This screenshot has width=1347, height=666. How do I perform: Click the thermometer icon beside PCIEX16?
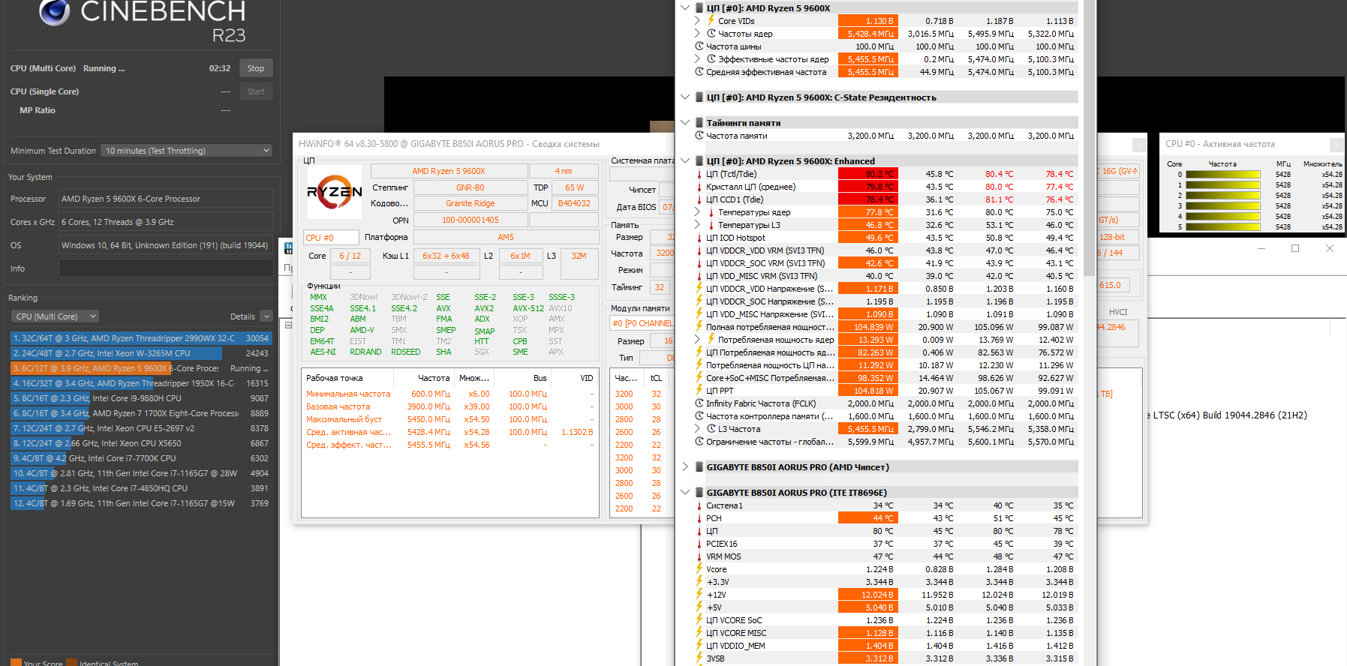[x=699, y=544]
